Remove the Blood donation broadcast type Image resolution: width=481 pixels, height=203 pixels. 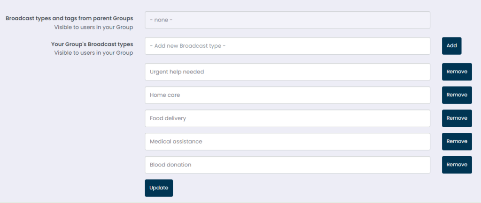tap(457, 165)
